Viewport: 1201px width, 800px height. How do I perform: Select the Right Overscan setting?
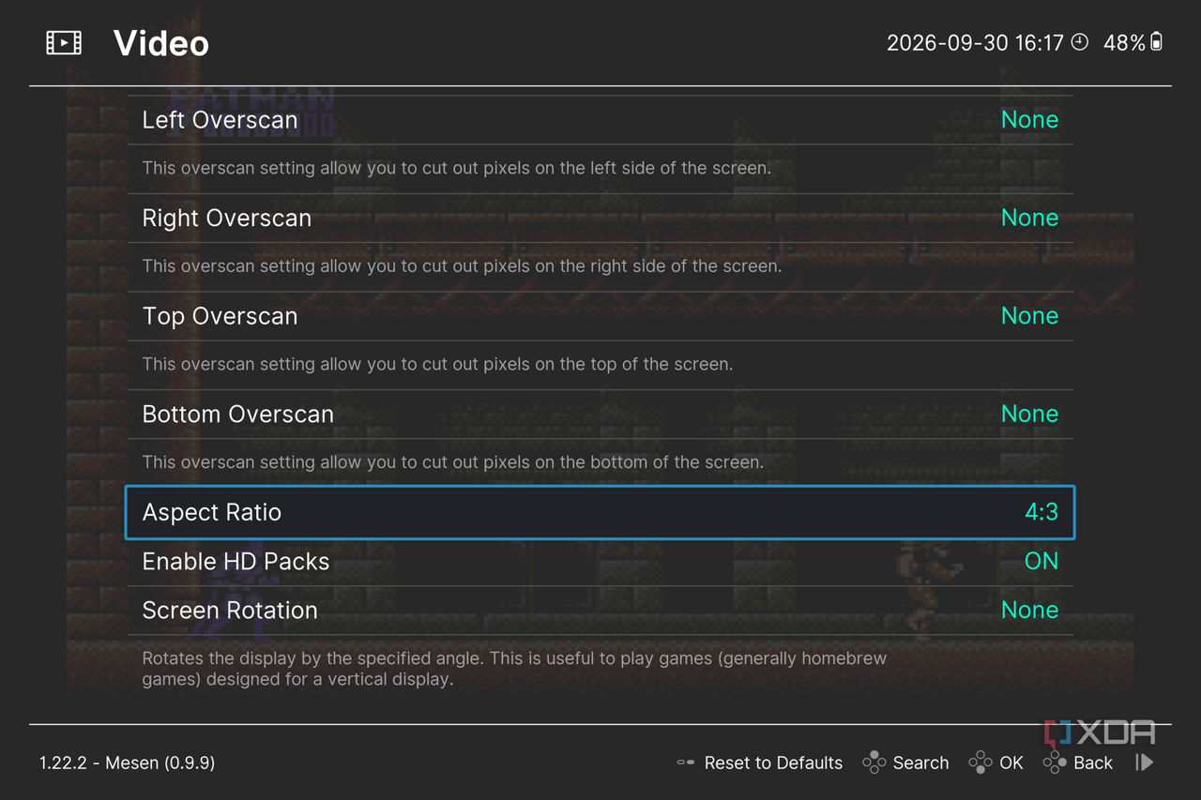[600, 218]
